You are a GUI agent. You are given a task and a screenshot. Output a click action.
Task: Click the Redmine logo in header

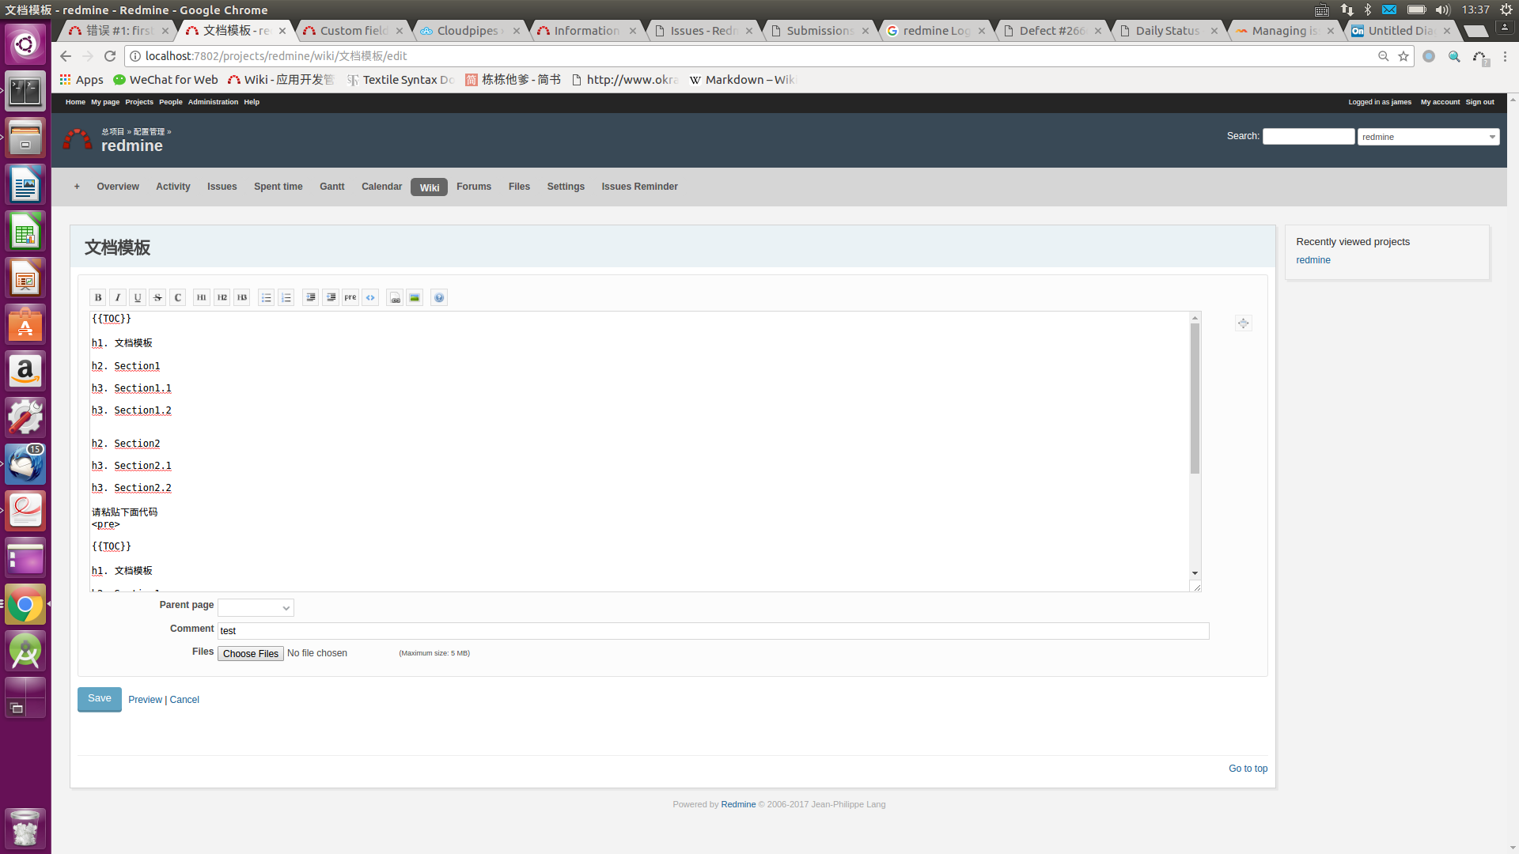pos(78,139)
